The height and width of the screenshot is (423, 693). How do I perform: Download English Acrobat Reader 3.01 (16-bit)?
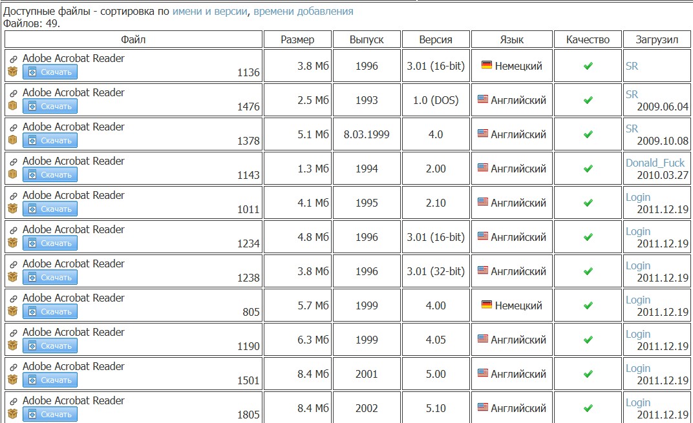click(50, 243)
